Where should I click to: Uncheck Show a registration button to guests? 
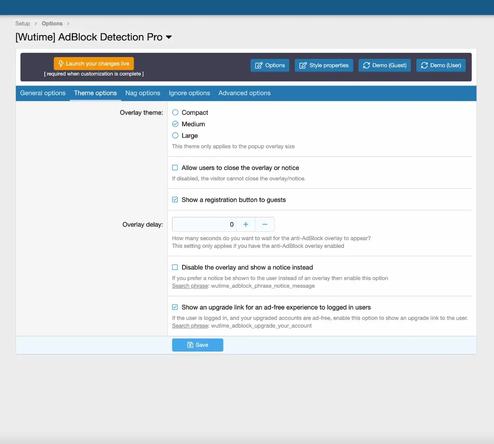[175, 200]
